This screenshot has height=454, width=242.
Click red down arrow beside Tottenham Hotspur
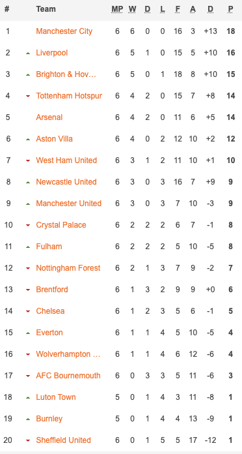coord(28,96)
